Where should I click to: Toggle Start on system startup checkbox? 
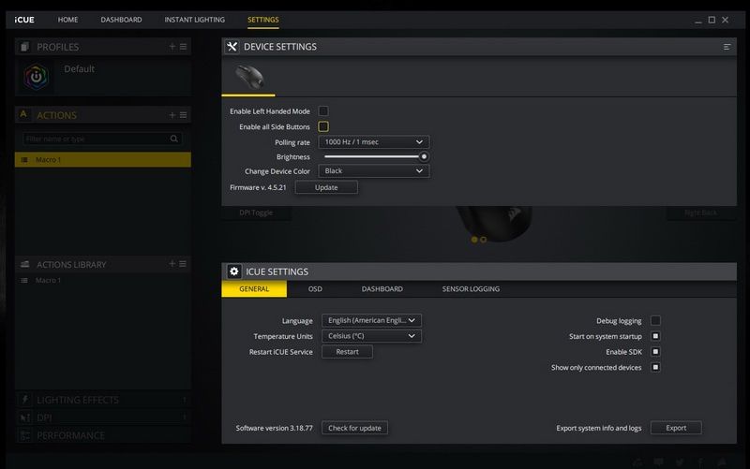655,336
